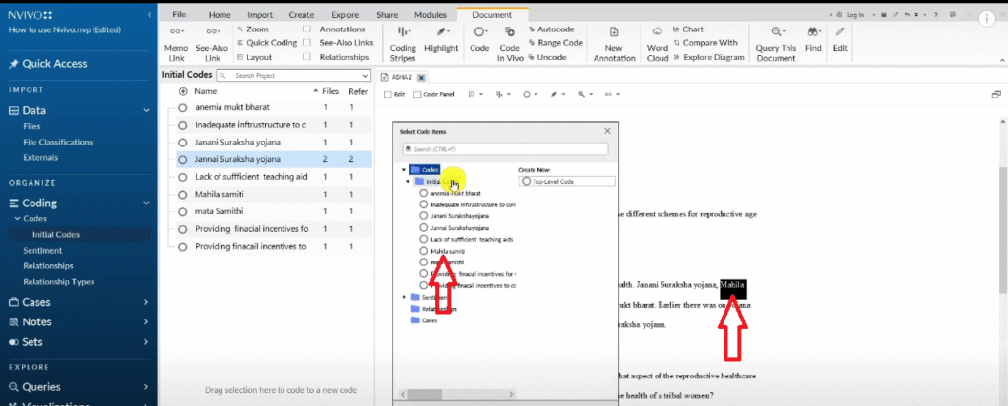
Task: Open the File menu
Action: (x=179, y=15)
